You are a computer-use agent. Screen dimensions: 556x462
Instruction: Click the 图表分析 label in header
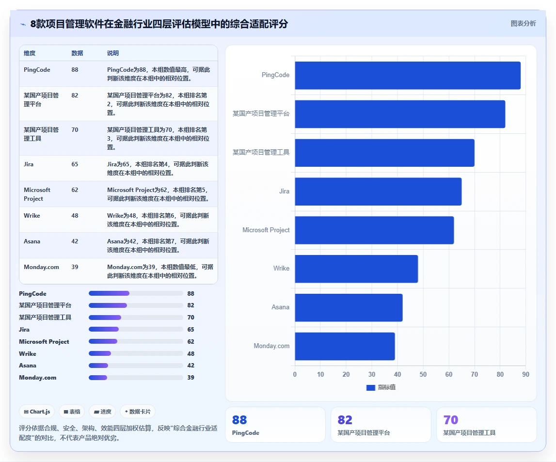[x=523, y=23]
